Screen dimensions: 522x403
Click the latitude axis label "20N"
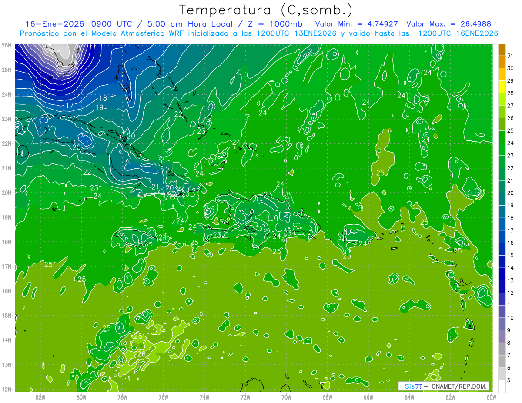[6, 193]
